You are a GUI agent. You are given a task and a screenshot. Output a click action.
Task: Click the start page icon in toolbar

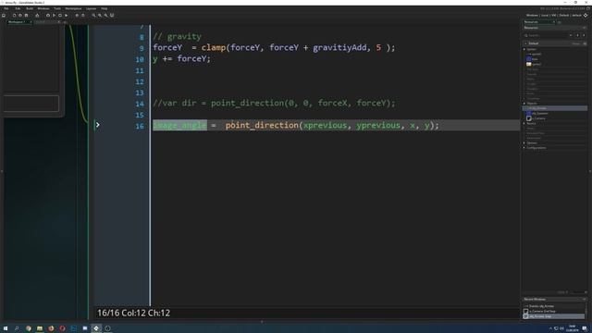pos(4,16)
